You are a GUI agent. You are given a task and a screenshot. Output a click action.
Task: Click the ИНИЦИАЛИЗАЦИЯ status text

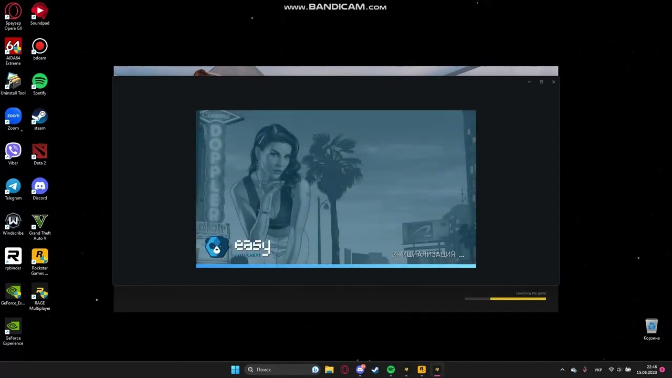[428, 255]
